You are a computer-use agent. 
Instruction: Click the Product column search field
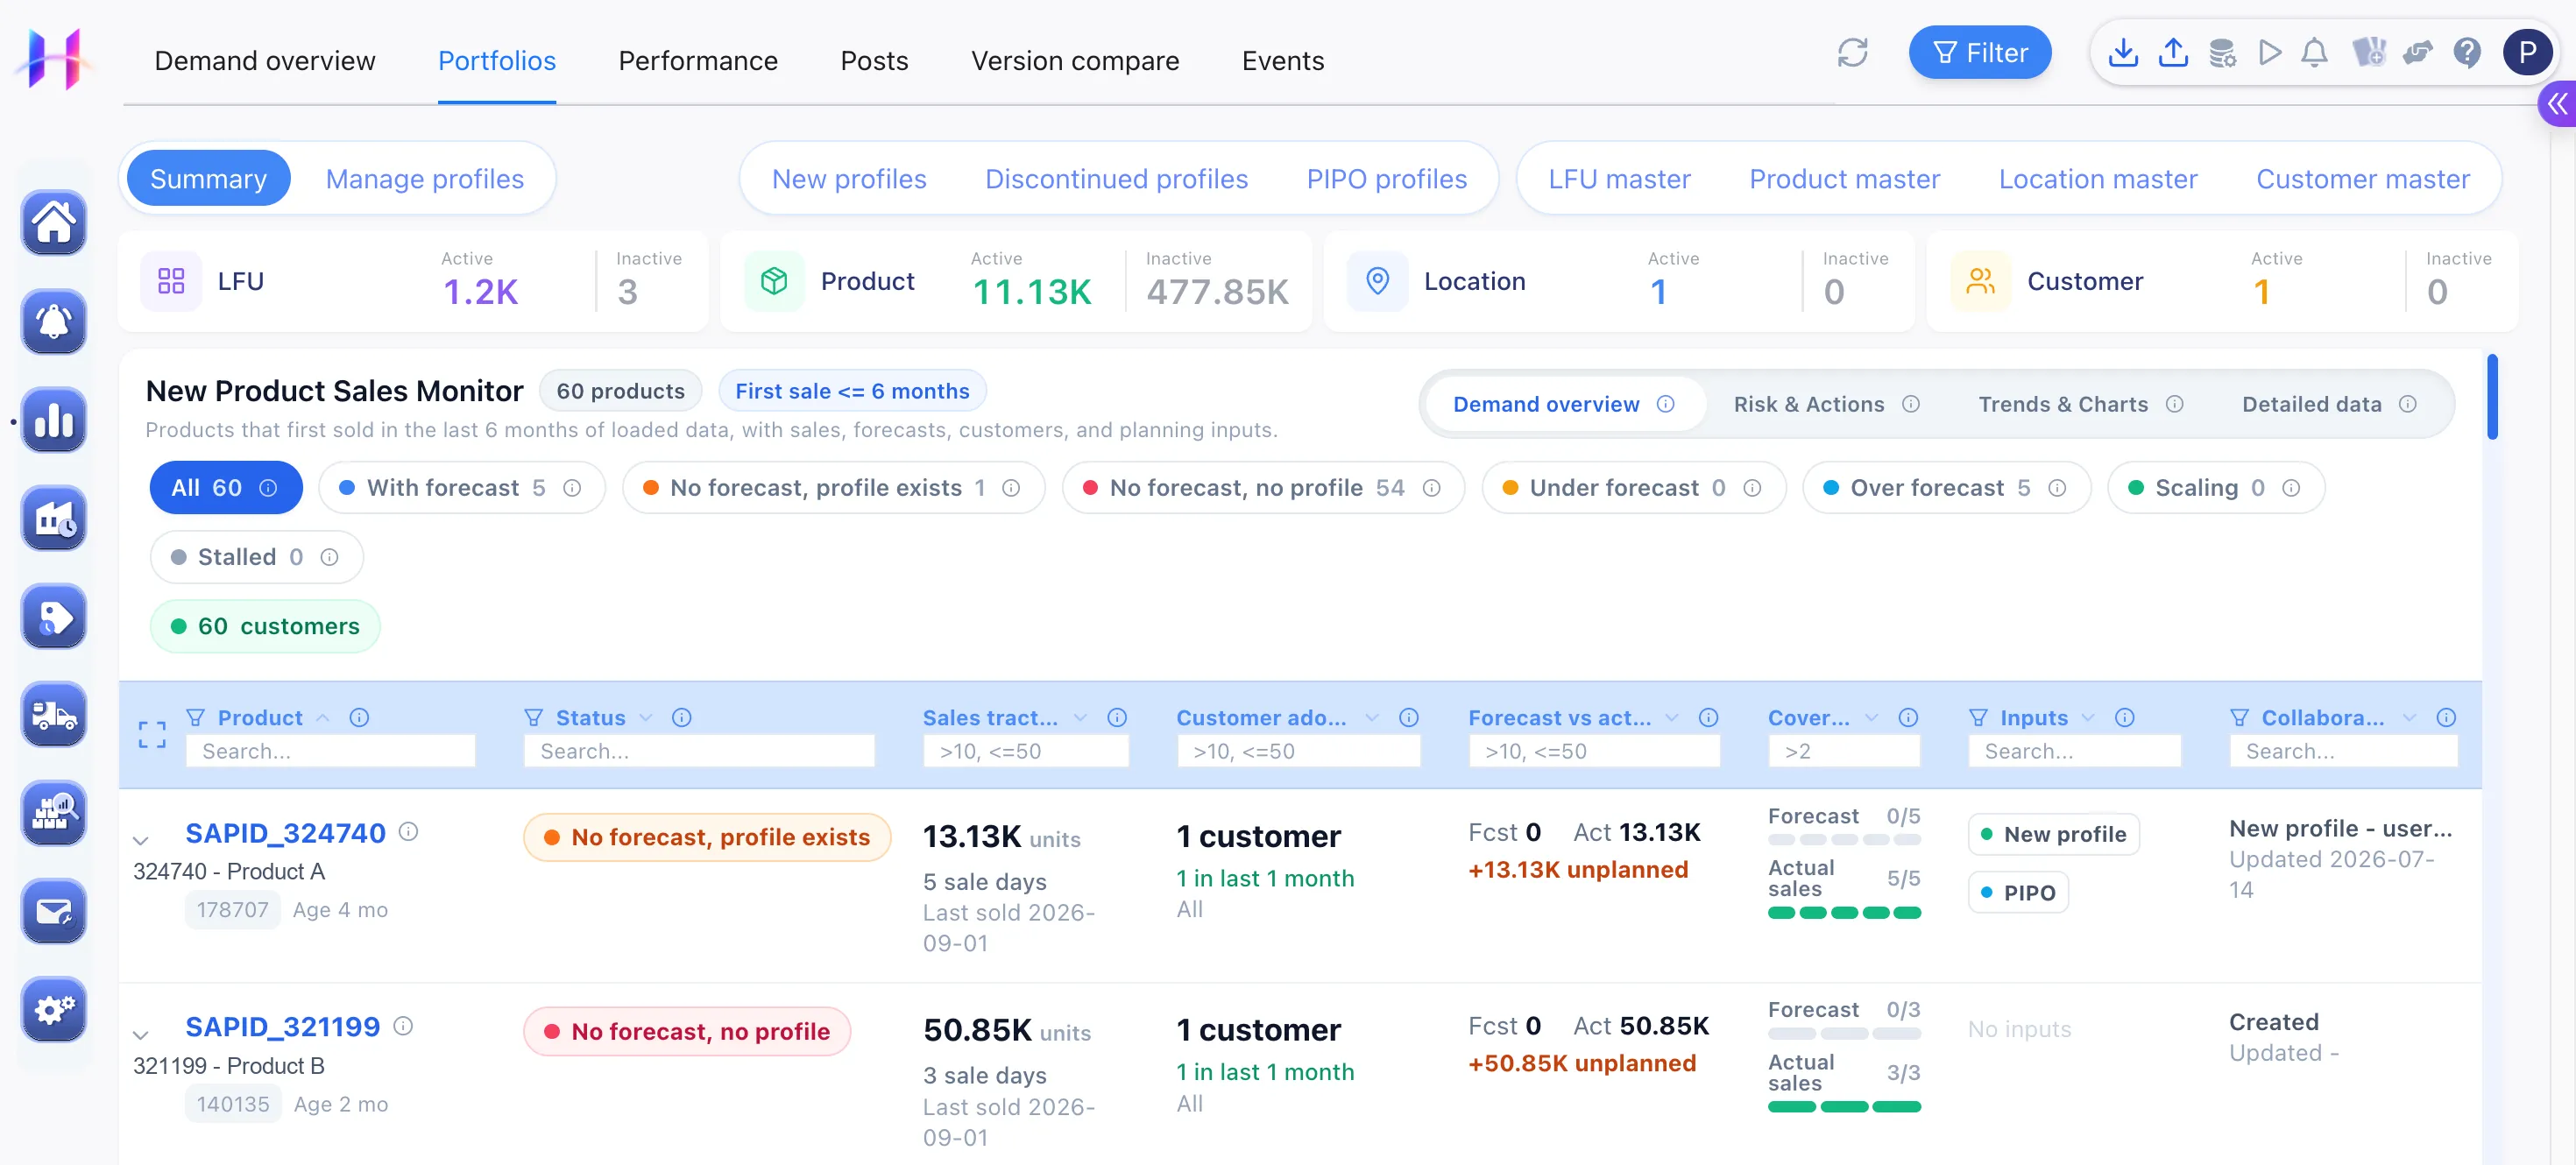330,751
